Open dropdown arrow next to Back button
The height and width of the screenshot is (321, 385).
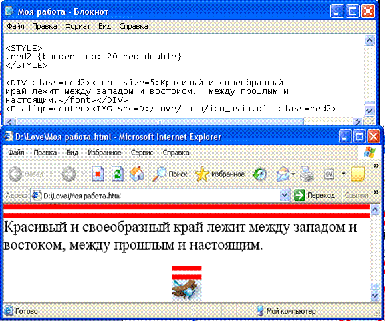pos(52,174)
